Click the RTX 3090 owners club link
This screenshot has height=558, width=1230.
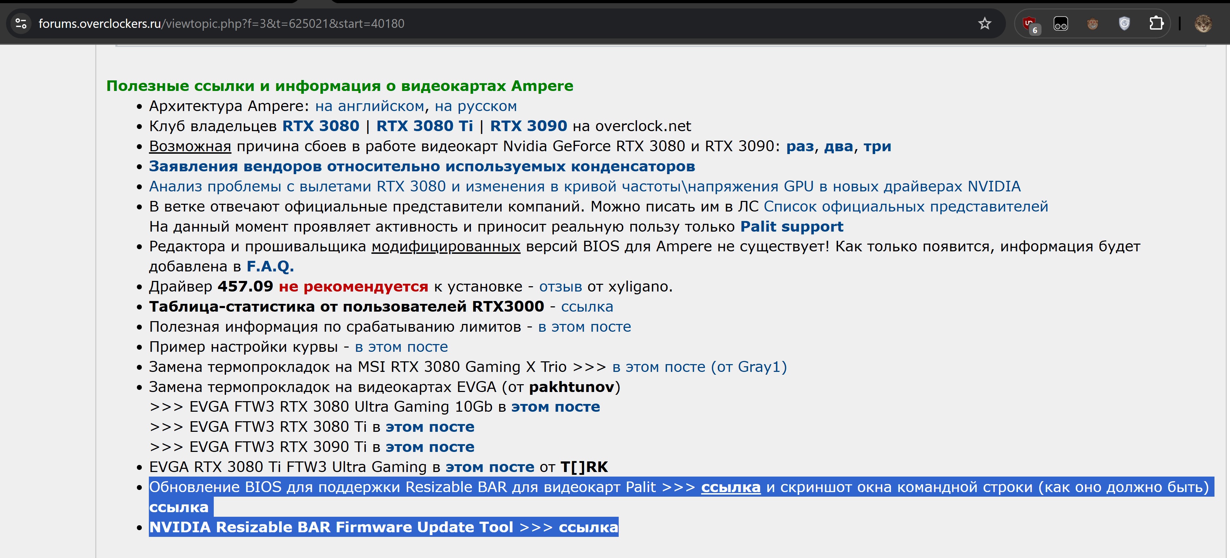528,126
